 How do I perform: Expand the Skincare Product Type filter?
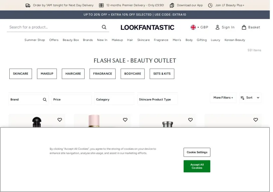(x=157, y=99)
